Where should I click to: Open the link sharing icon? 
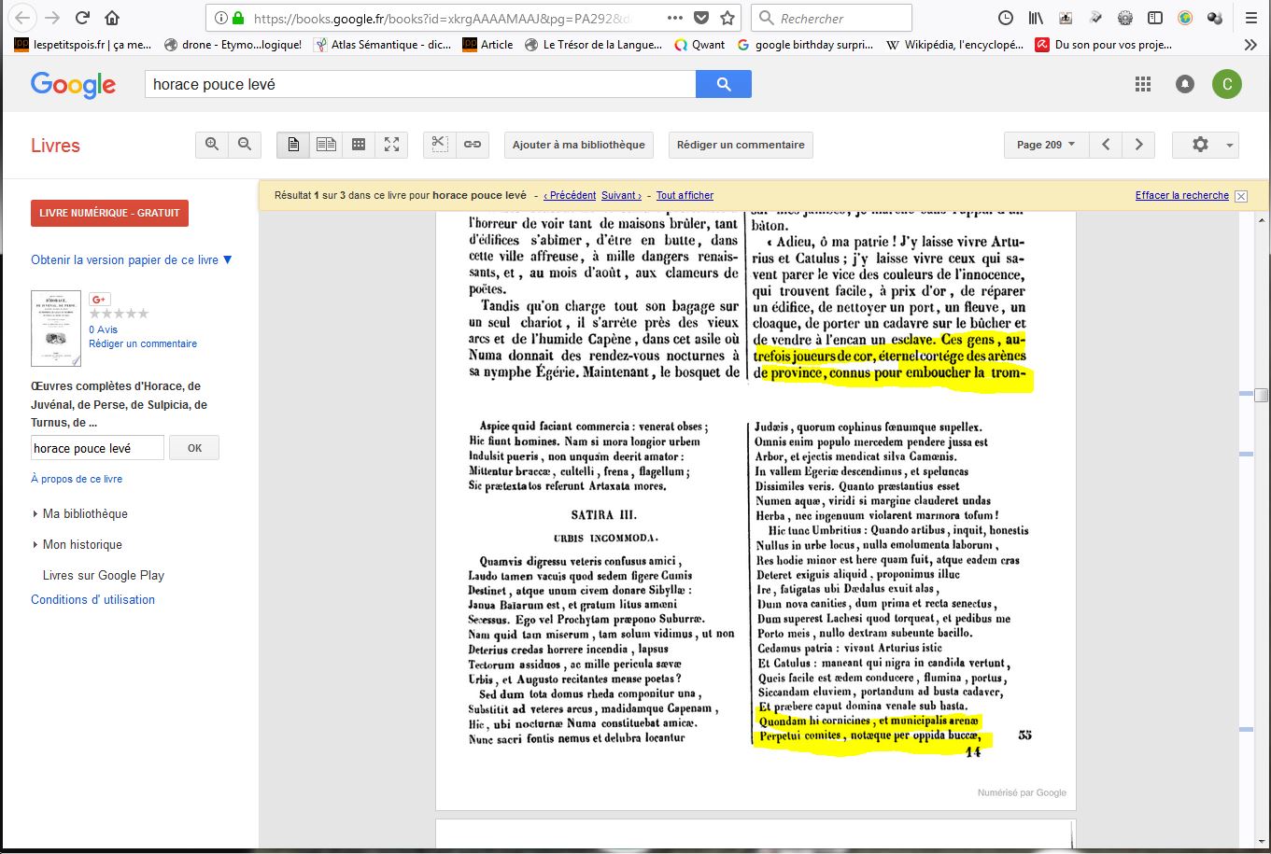click(x=473, y=145)
